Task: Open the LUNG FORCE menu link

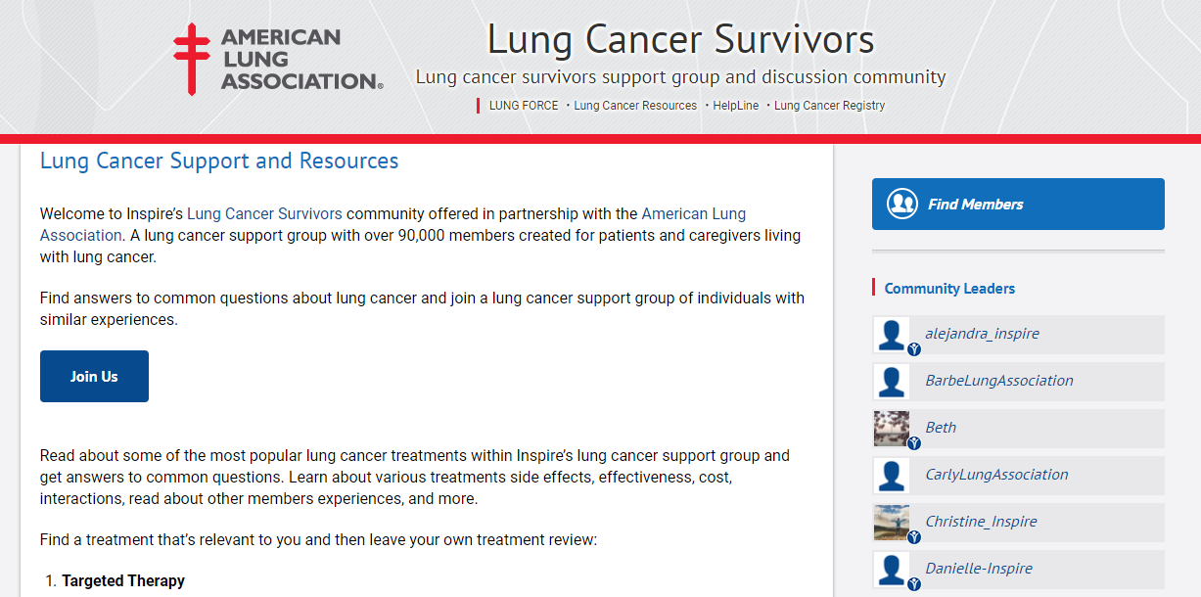Action: 524,106
